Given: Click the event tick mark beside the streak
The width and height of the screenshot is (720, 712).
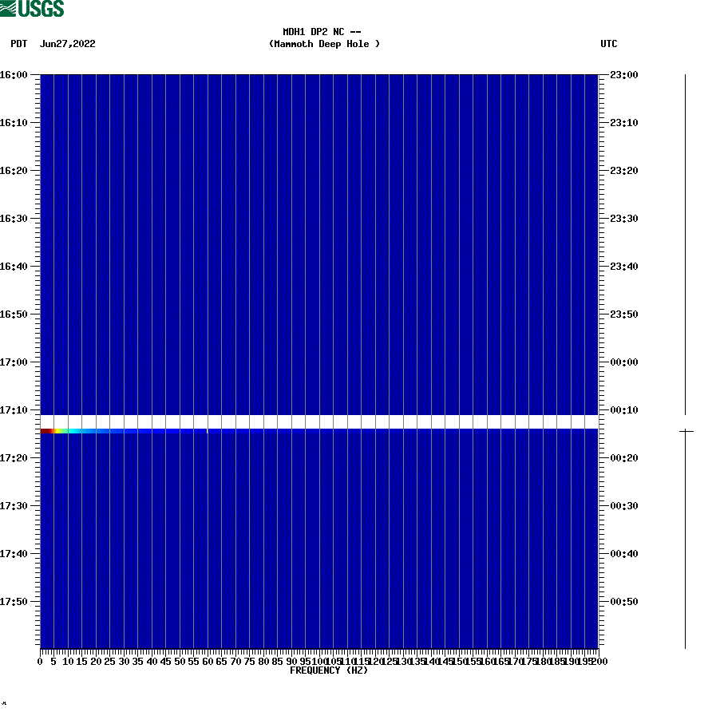Looking at the screenshot, I should (685, 429).
